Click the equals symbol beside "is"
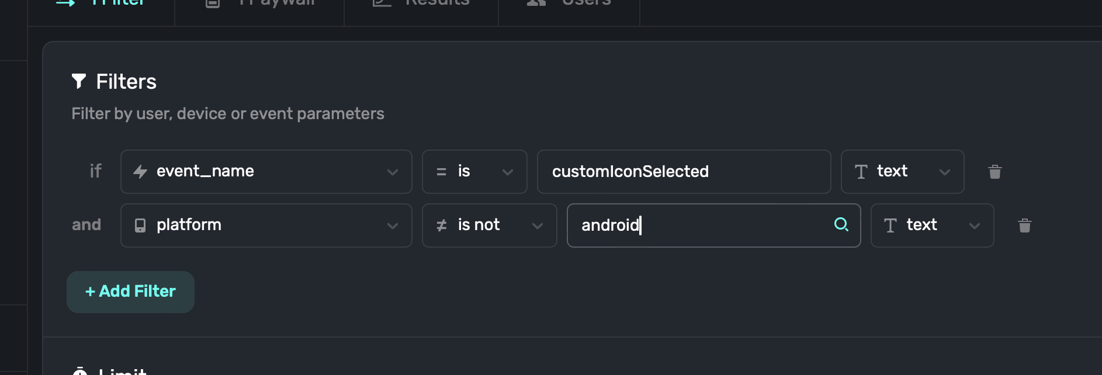This screenshot has width=1102, height=375. tap(442, 172)
